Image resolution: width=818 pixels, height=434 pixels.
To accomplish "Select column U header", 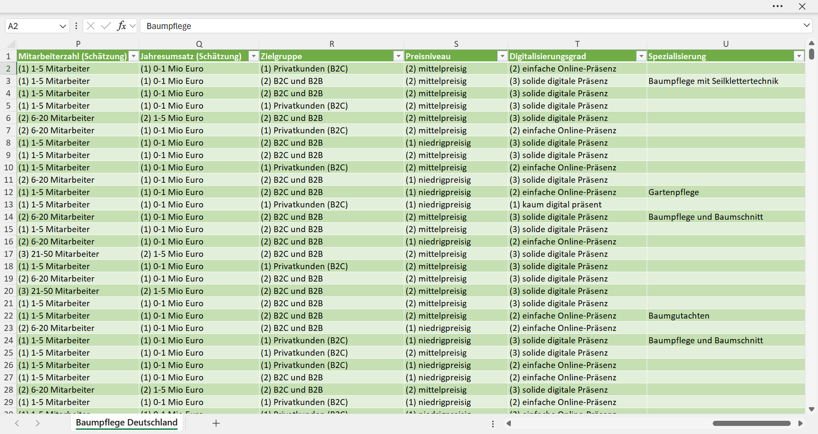I will [x=726, y=44].
